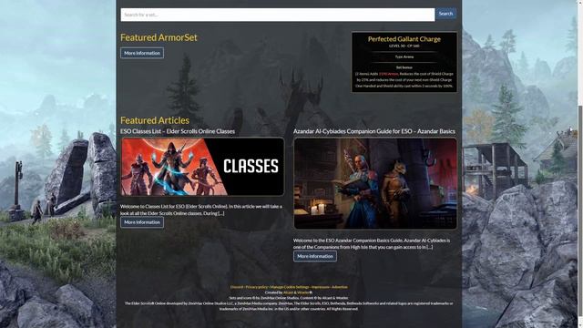Viewport: 583px width, 328px height.
Task: Open Azandar Al-Cybiades Companion Guide title
Action: click(374, 131)
